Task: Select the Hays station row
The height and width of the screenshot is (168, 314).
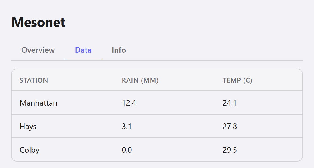Action: 157,126
